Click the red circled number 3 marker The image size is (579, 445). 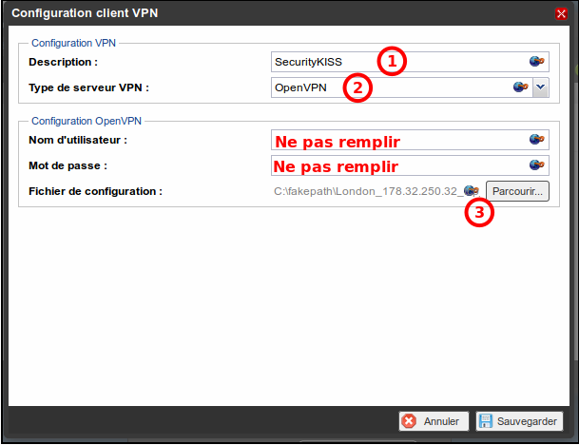click(x=479, y=212)
